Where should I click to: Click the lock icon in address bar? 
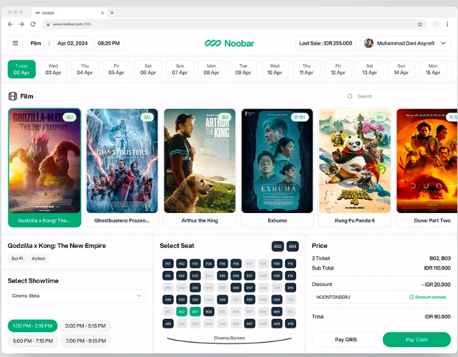[48, 24]
